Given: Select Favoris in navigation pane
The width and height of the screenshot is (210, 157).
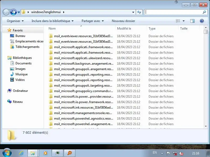Looking at the screenshot, I should (18, 30).
